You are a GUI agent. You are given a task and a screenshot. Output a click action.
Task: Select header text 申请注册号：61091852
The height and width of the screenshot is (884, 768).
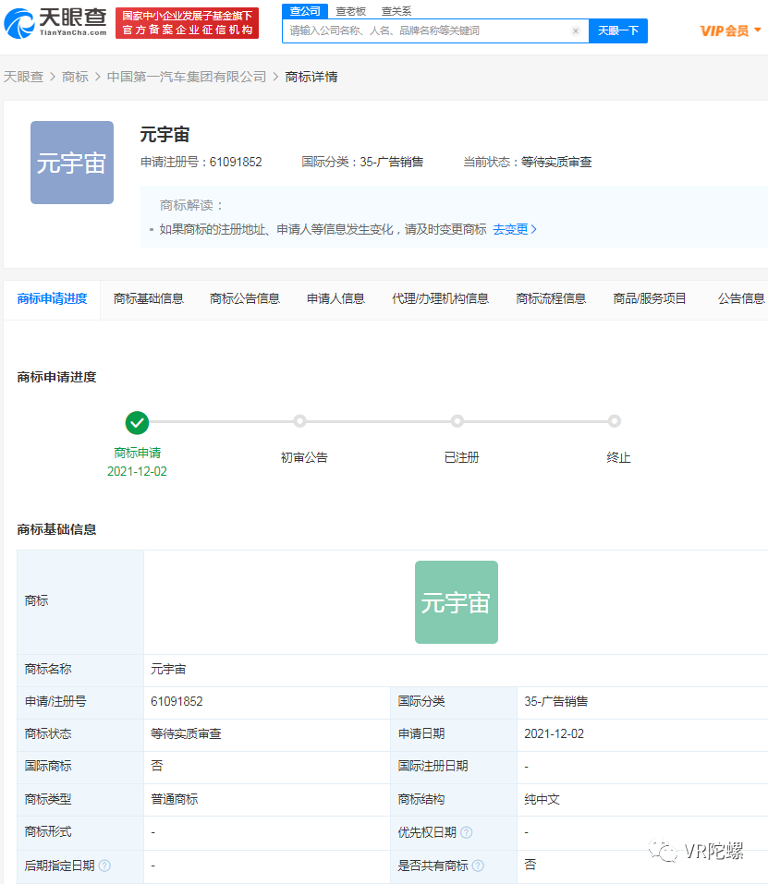(201, 163)
